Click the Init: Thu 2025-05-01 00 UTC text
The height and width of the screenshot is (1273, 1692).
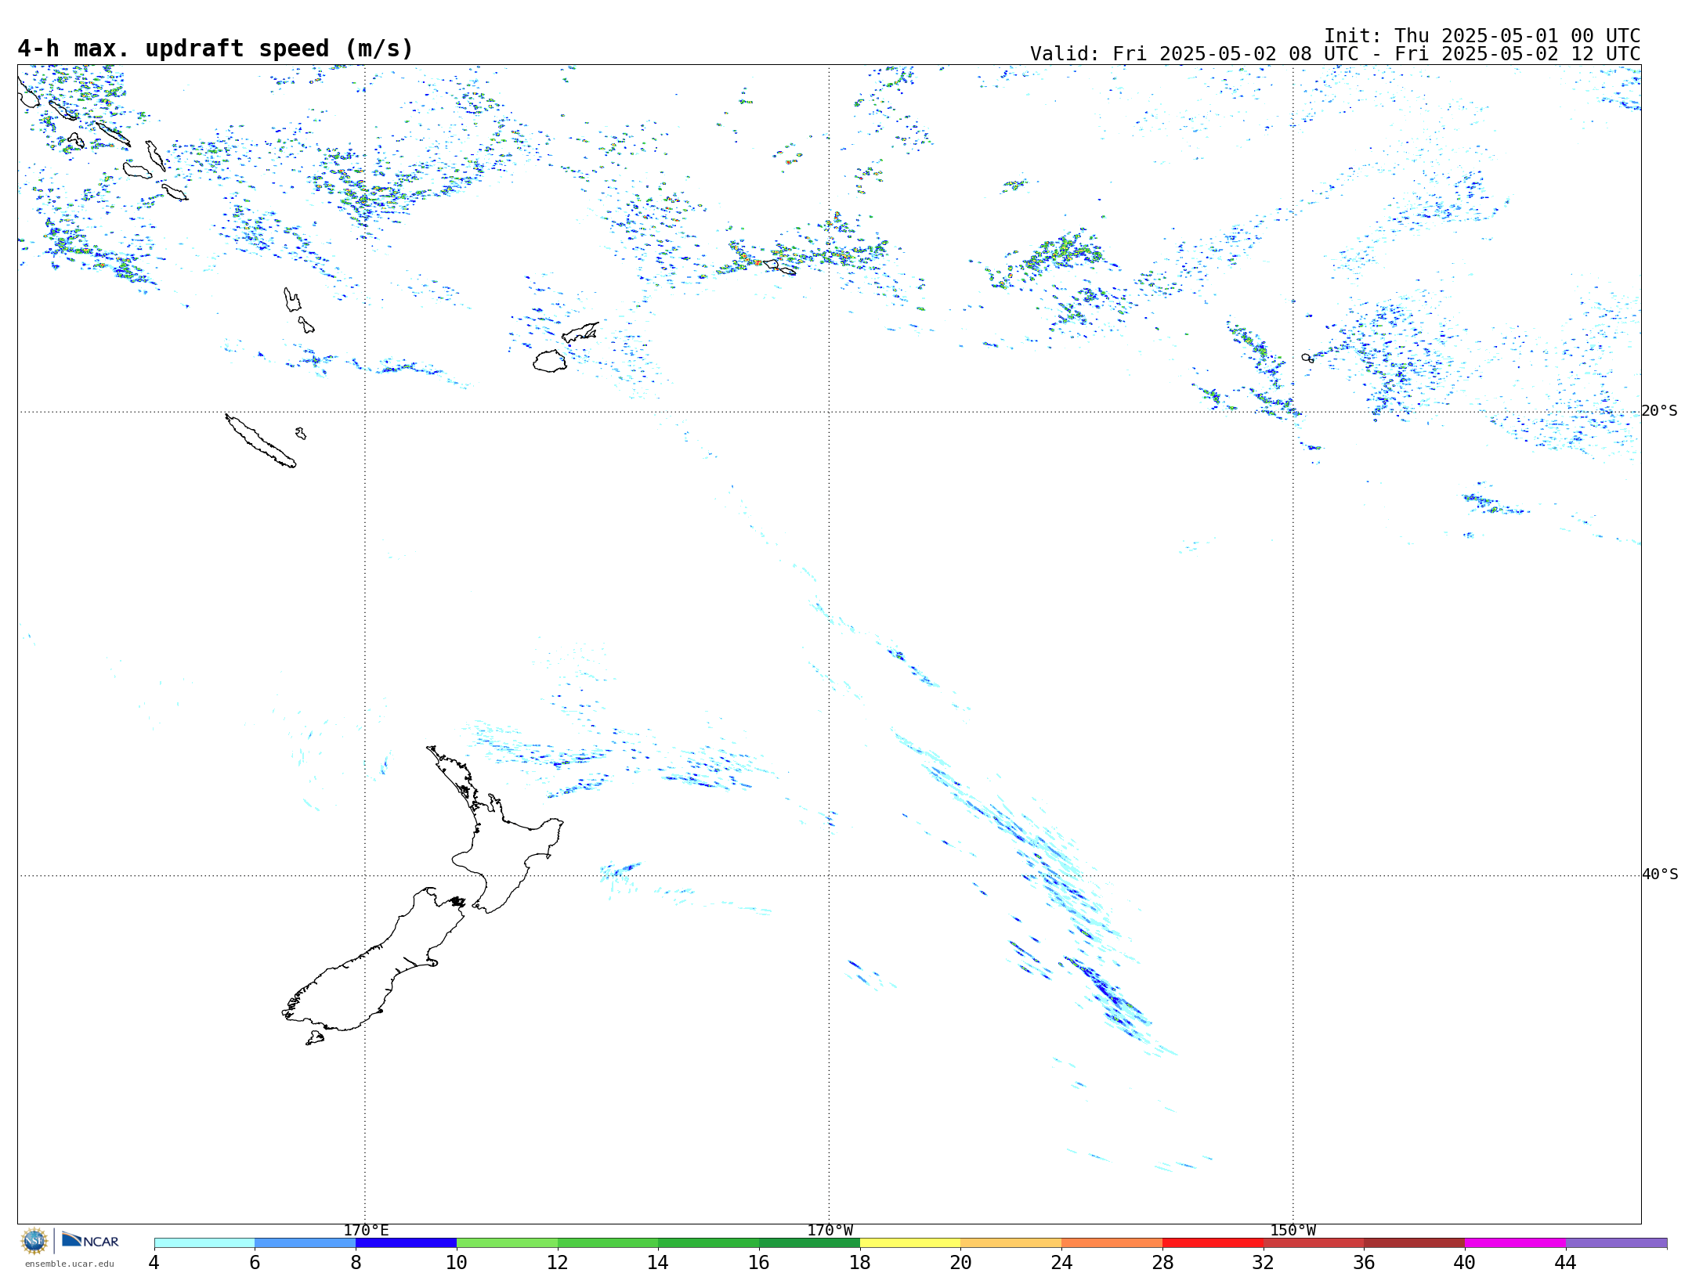click(x=1482, y=36)
